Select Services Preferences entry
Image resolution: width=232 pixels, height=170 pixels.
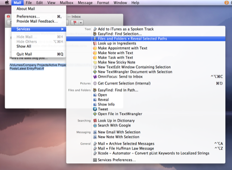pyautogui.click(x=146, y=160)
